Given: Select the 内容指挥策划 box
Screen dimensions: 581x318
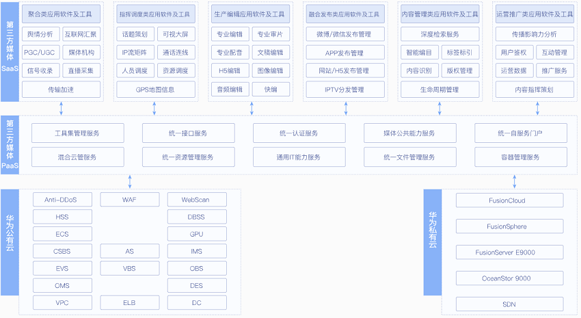Looking at the screenshot, I should point(535,90).
